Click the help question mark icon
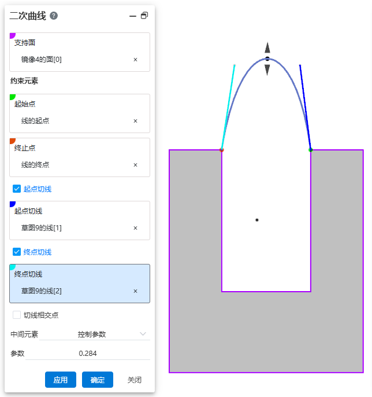 54,16
